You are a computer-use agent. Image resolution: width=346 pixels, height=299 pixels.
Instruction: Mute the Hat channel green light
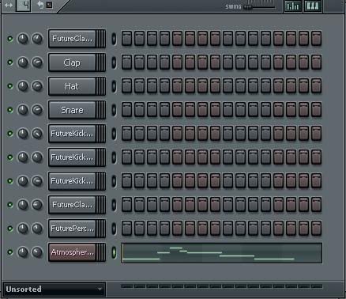(10, 86)
